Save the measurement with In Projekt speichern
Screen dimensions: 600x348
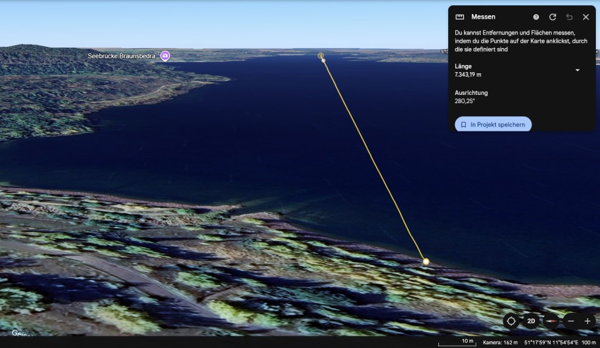tap(493, 125)
